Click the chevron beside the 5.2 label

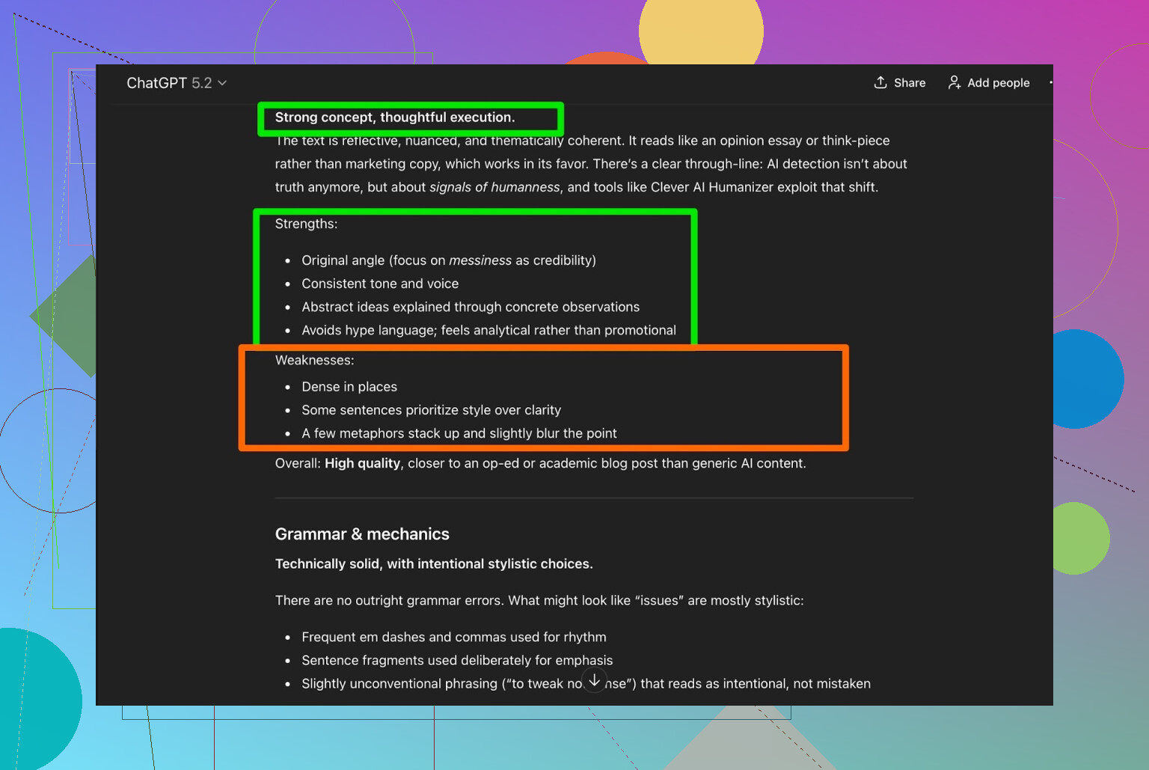tap(222, 83)
